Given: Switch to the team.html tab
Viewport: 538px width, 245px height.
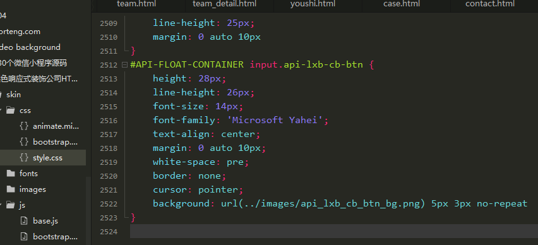Looking at the screenshot, I should pos(136,4).
